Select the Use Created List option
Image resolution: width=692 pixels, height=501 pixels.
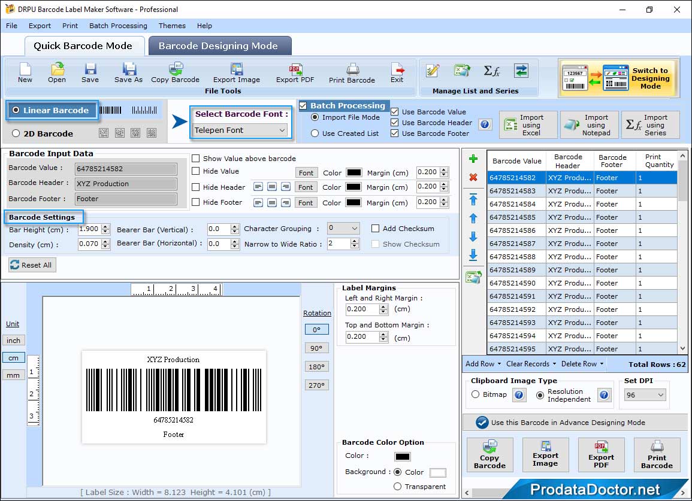tap(315, 133)
